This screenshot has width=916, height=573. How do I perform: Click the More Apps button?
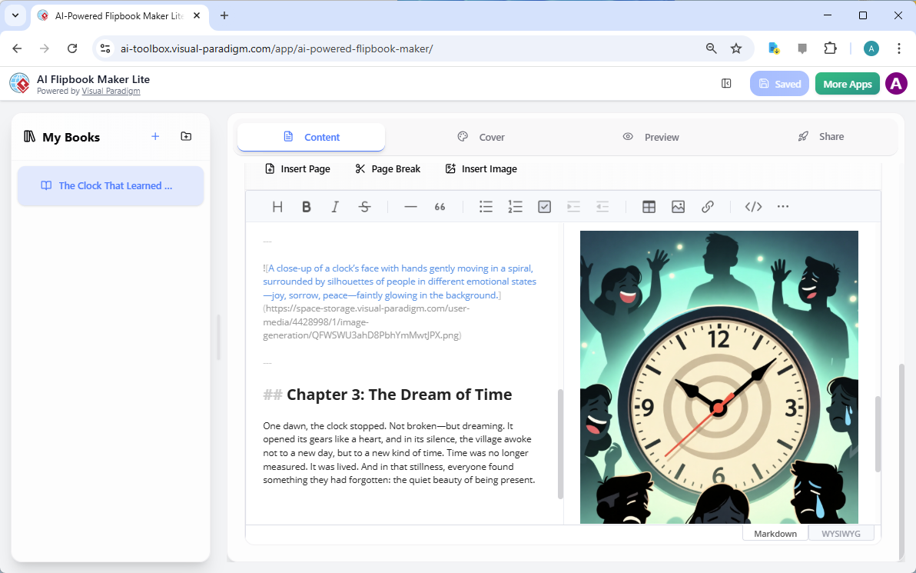point(847,83)
